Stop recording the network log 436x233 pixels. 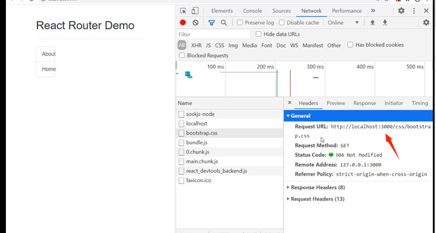pyautogui.click(x=183, y=23)
